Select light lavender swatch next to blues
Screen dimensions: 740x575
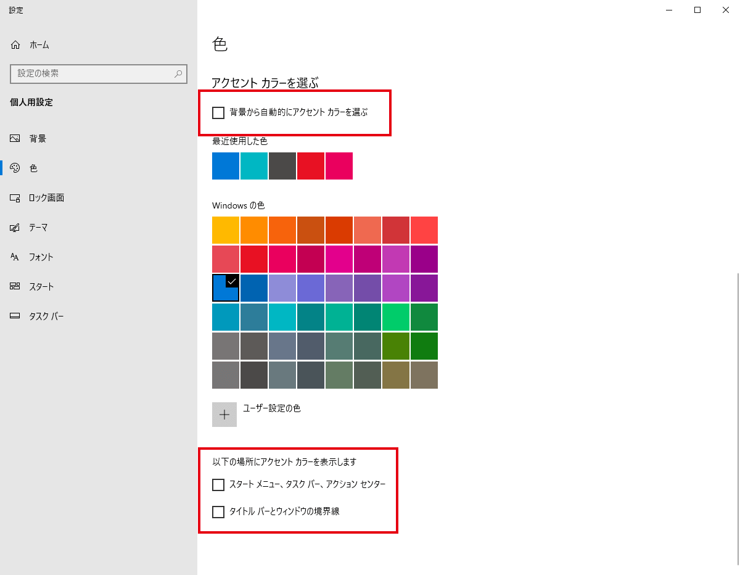pyautogui.click(x=282, y=288)
